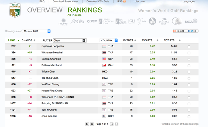Select the ALPG tour logo
Viewport: 208px width, 127px height.
pyautogui.click(x=63, y=22)
